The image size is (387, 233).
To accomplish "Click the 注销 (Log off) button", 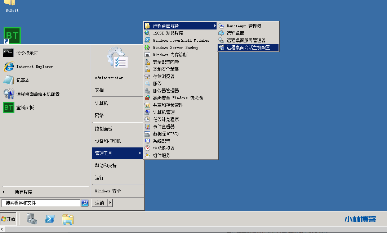I will (x=100, y=203).
